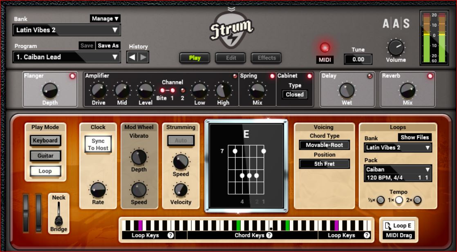Toggle the Cabinet power LED
457x252 pixels.
(x=309, y=76)
